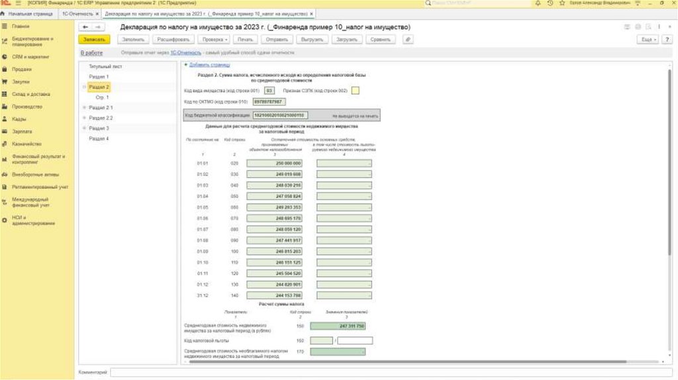Open favorites star icon in title bar
This screenshot has width=678, height=380.
[x=561, y=3]
